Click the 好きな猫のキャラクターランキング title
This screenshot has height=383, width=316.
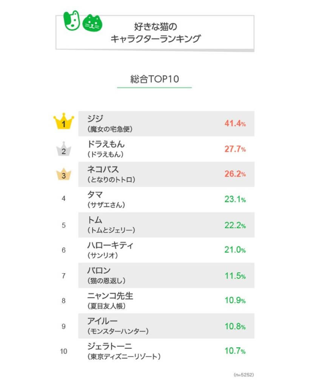tap(155, 32)
